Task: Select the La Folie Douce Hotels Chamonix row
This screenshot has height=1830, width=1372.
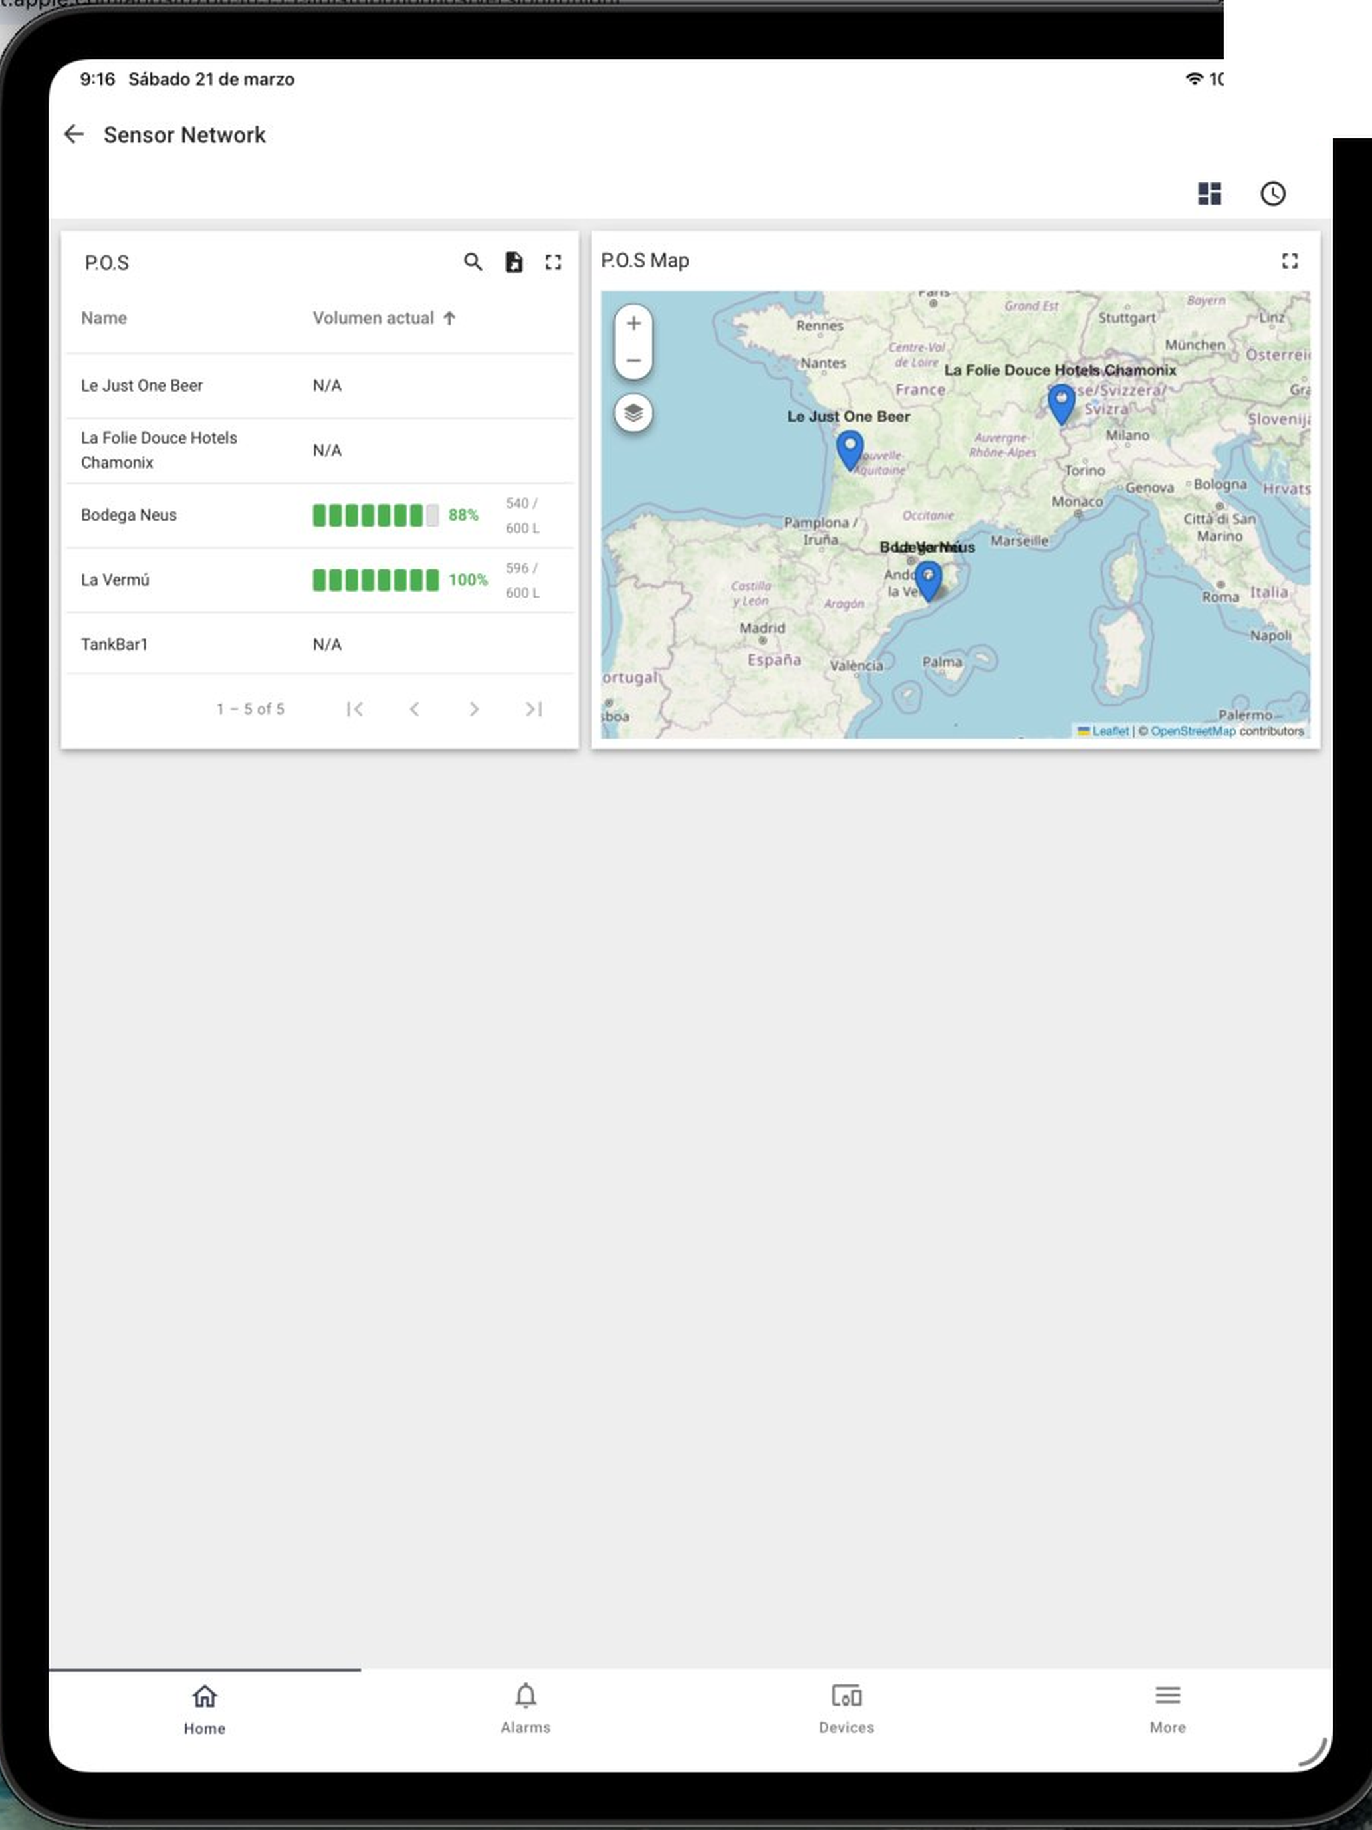Action: (320, 450)
